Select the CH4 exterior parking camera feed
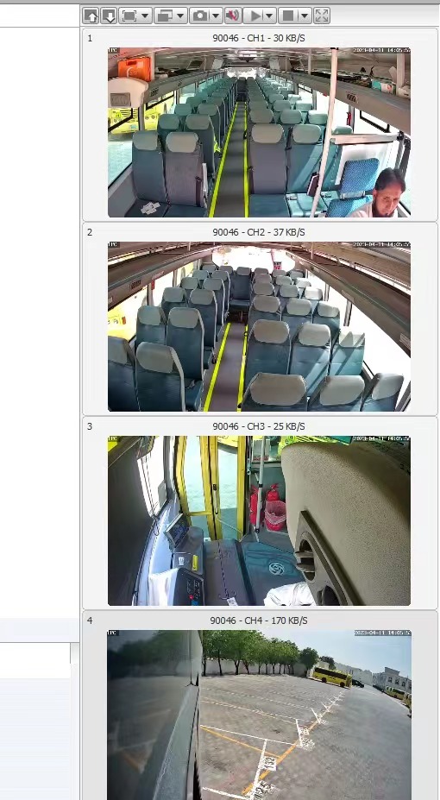 point(259,715)
